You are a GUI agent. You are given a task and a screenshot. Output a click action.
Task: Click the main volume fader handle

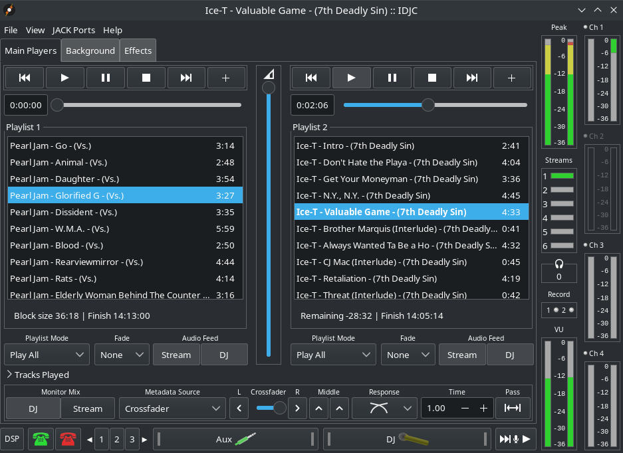click(269, 88)
